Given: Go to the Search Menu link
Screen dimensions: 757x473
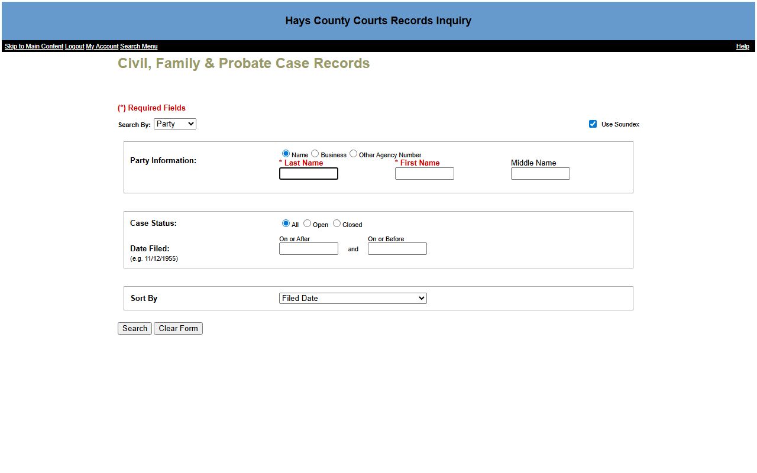Looking at the screenshot, I should coord(139,46).
